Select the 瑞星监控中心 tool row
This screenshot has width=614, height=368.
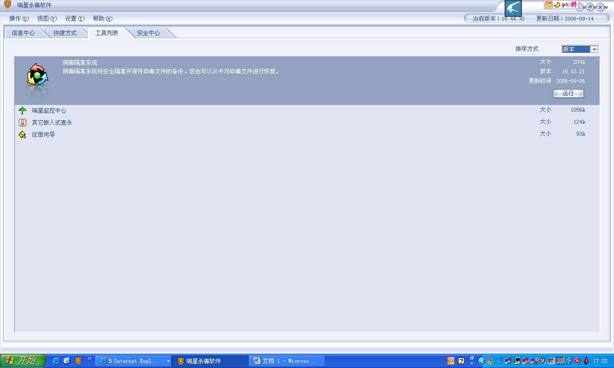[x=307, y=111]
